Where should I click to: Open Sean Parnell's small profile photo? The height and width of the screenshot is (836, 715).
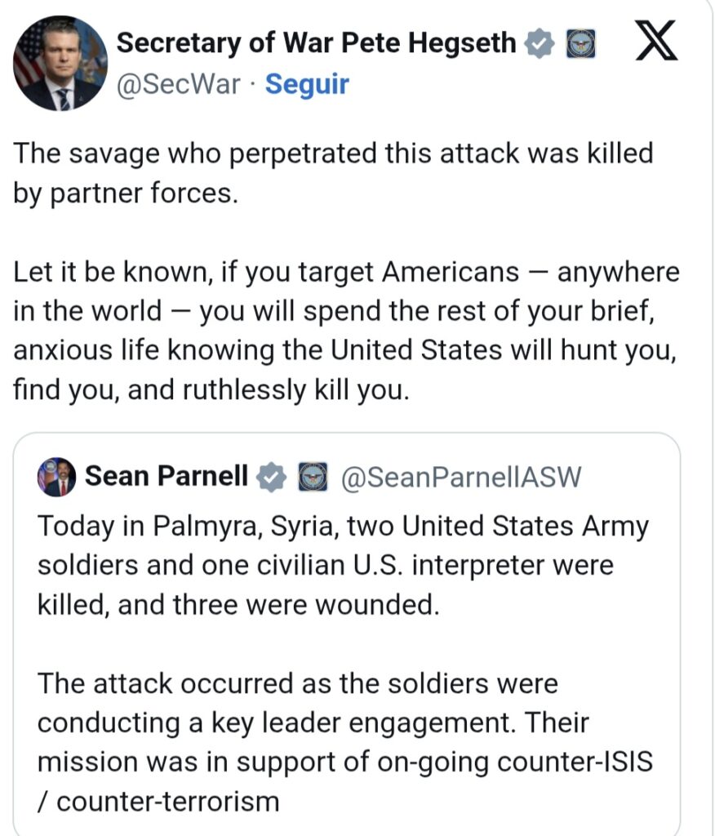tap(56, 477)
